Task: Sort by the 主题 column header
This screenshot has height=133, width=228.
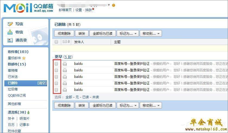Action: [x=117, y=42]
